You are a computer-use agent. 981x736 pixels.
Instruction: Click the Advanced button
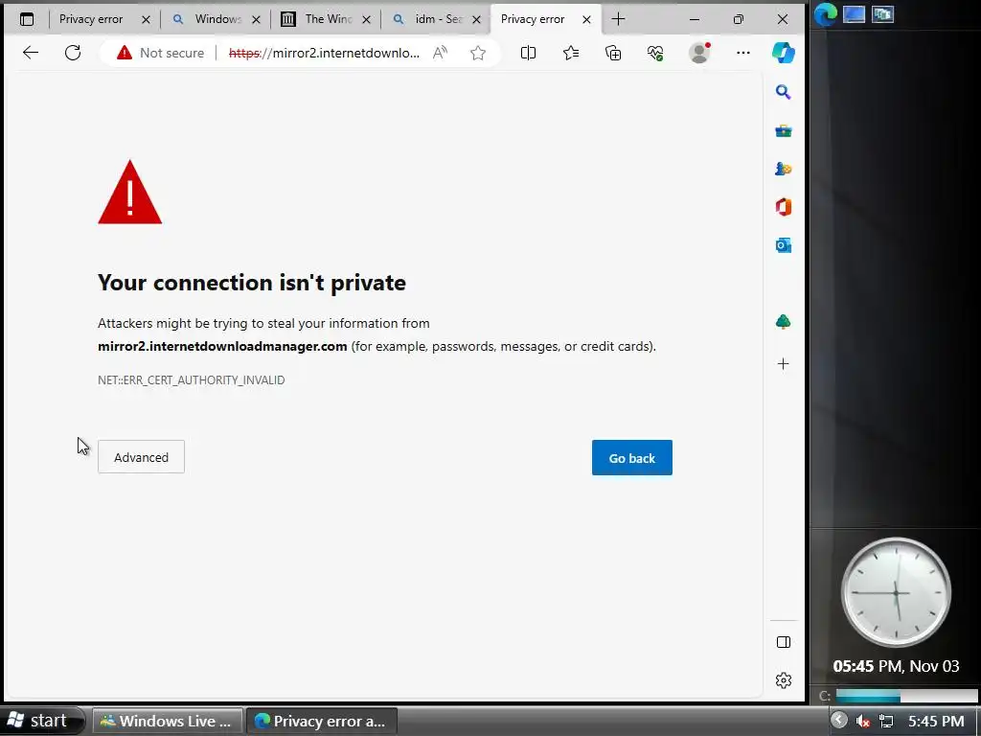coord(142,457)
